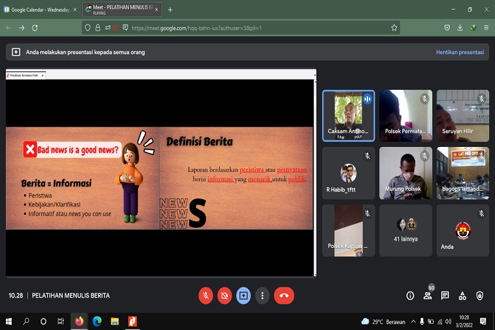Open Firefox downloads icon

[460, 28]
